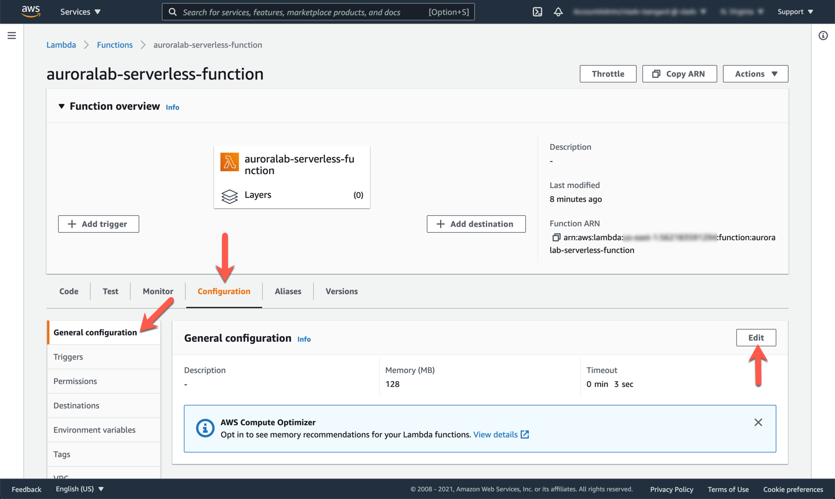The height and width of the screenshot is (499, 835).
Task: Select Environment variables in side menu
Action: click(x=95, y=430)
